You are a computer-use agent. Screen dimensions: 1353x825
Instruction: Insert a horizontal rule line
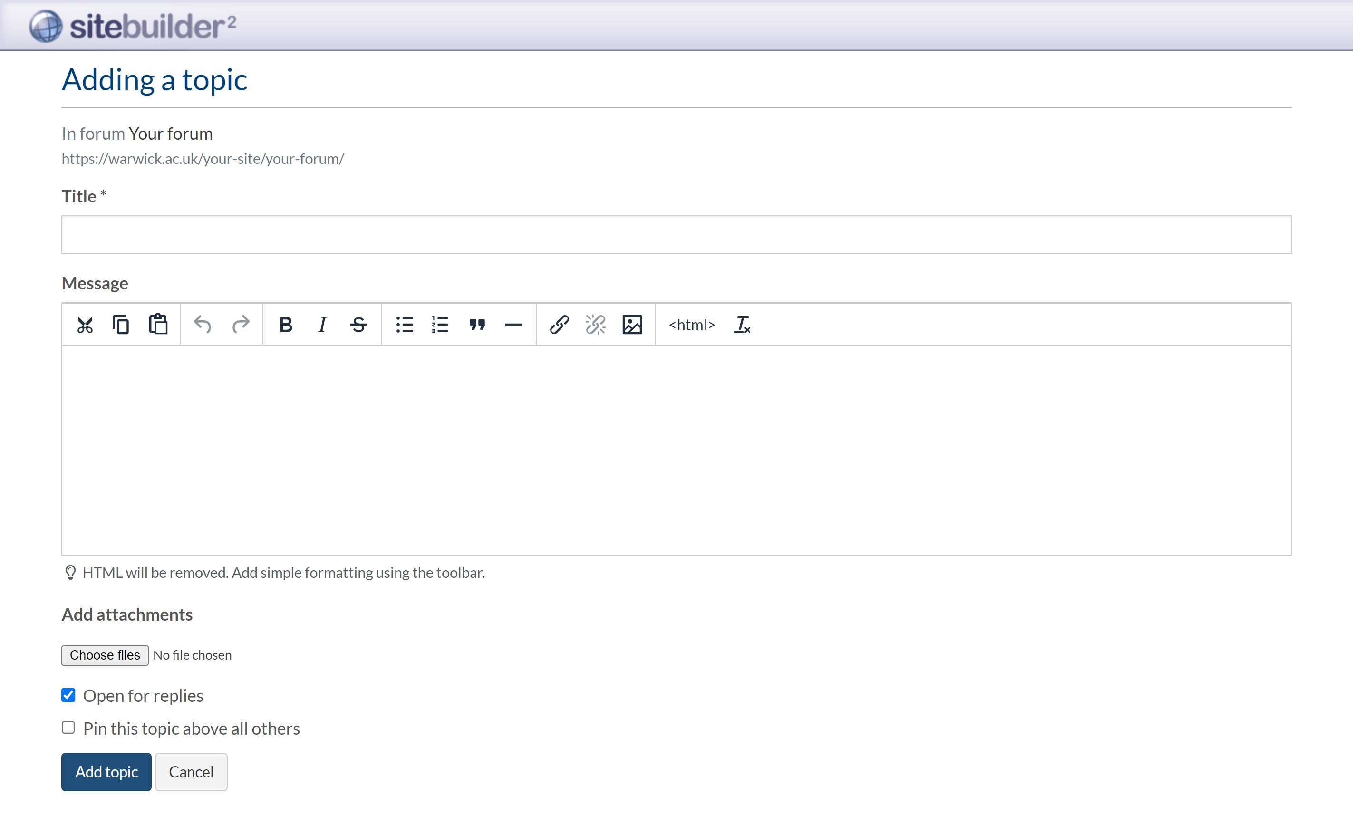tap(513, 325)
